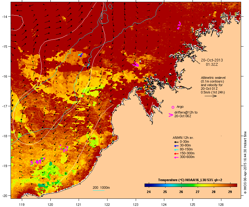Click the '200 1000m' isobath legend text
This screenshot has height=207, width=249.
click(101, 188)
